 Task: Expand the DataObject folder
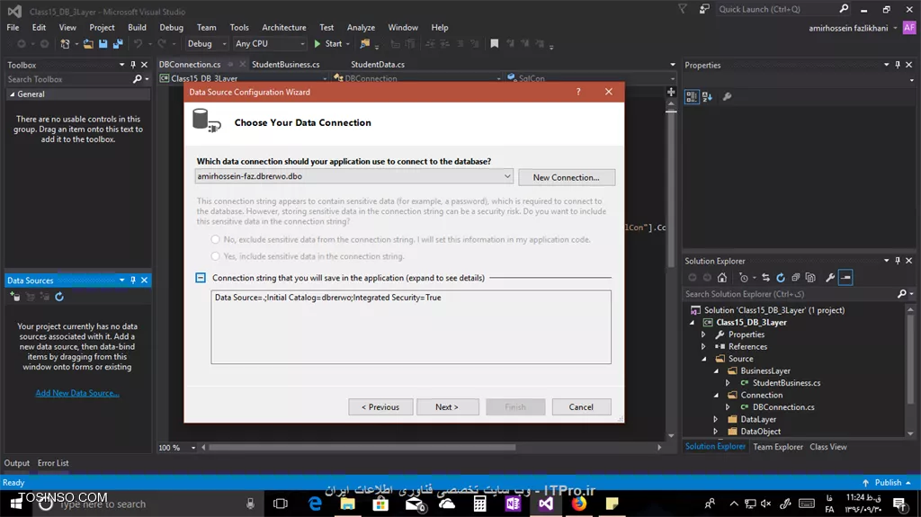[x=715, y=432]
